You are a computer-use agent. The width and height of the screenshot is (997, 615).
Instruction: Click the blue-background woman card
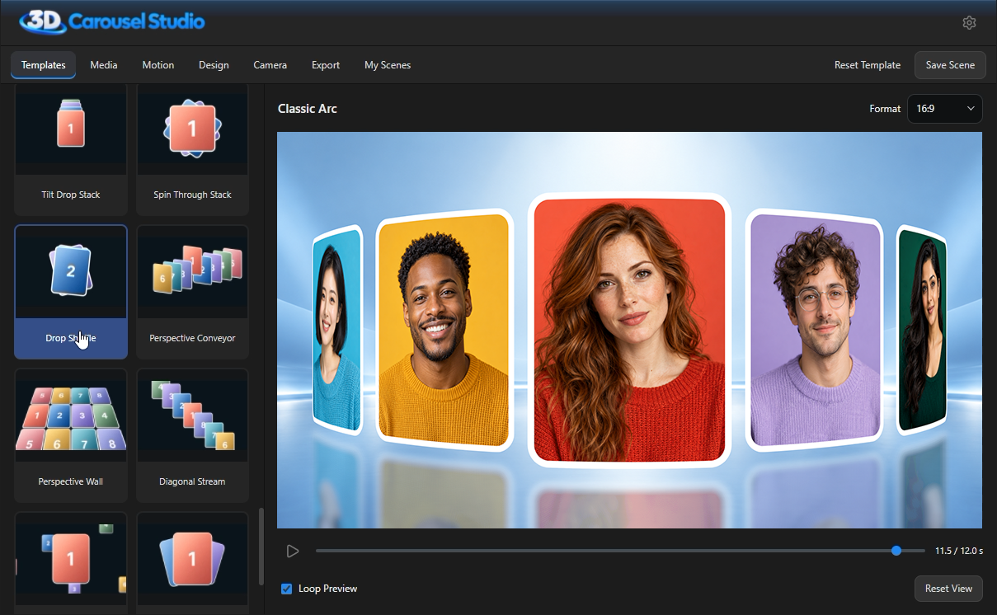tap(337, 330)
